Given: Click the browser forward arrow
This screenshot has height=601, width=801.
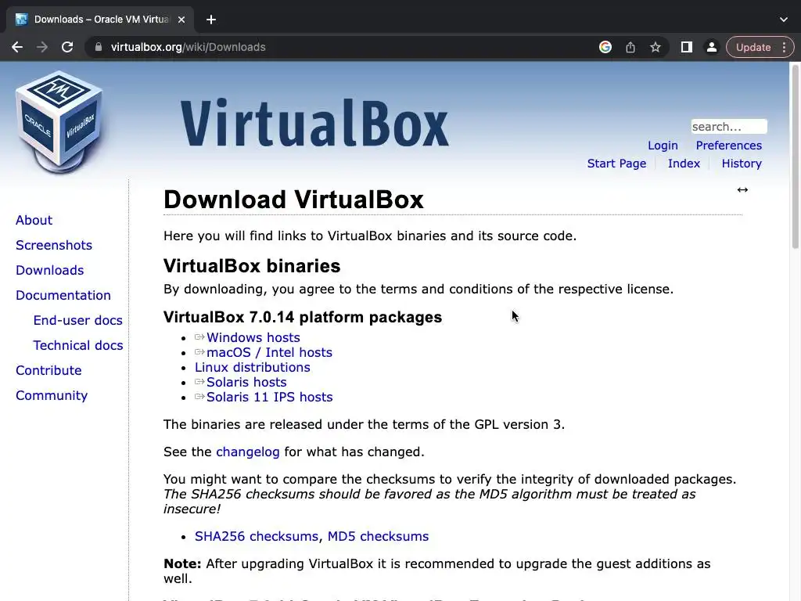Looking at the screenshot, I should pyautogui.click(x=42, y=47).
